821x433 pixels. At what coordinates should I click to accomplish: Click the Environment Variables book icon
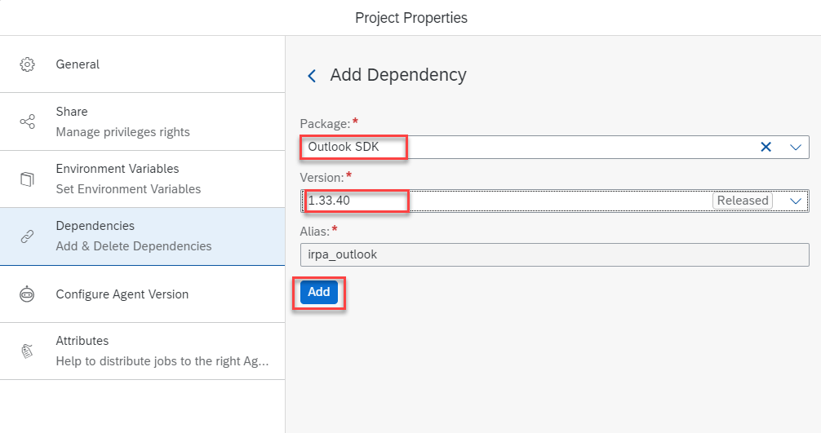27,179
